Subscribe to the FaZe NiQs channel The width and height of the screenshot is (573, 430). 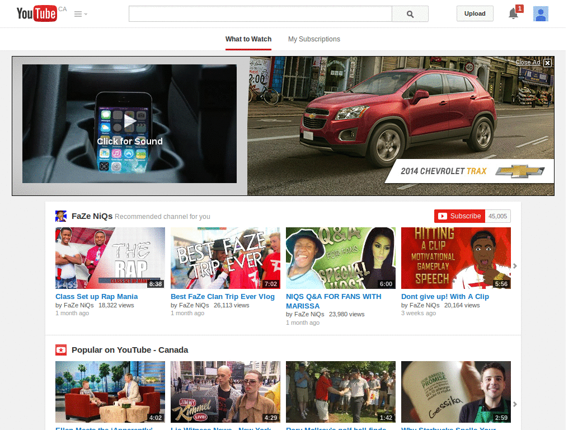(460, 216)
